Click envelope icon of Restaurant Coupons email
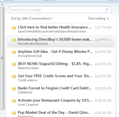 [x=14, y=101]
